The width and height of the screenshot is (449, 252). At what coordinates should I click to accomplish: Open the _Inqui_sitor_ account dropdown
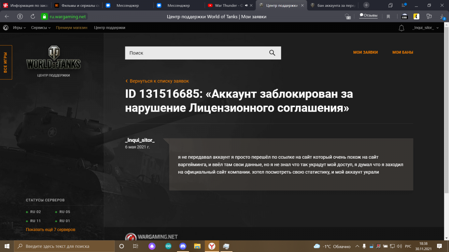click(425, 28)
